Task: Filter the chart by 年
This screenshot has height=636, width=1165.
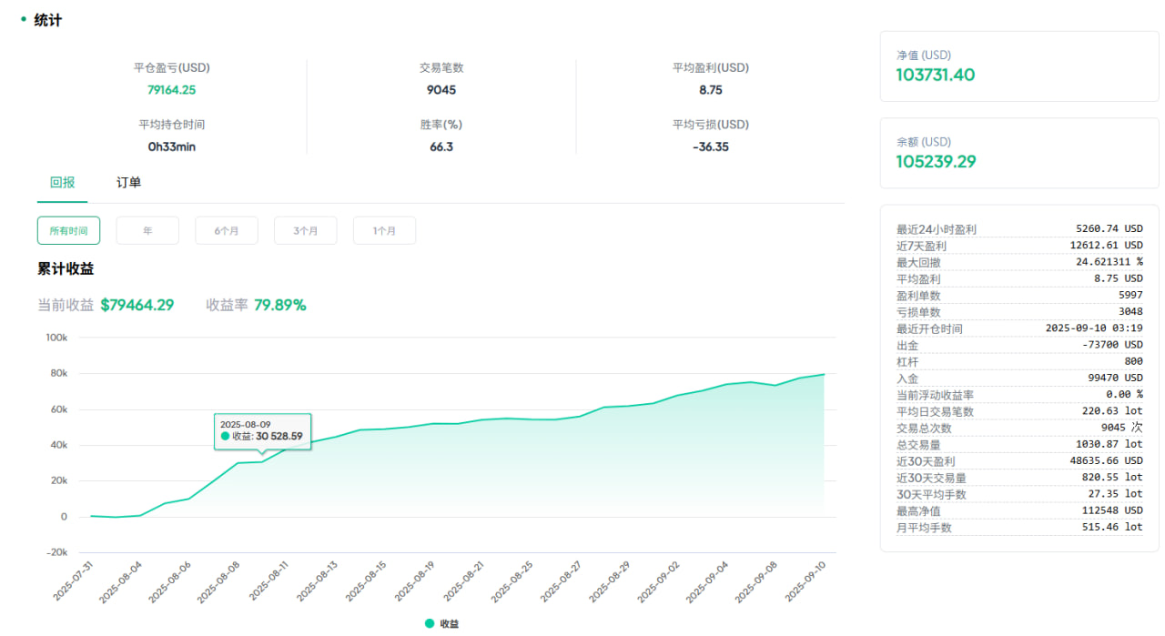Action: click(147, 231)
